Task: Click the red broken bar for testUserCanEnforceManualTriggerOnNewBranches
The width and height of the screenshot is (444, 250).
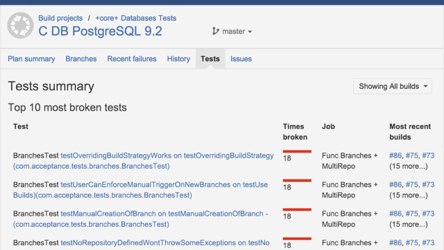Action: click(297, 181)
